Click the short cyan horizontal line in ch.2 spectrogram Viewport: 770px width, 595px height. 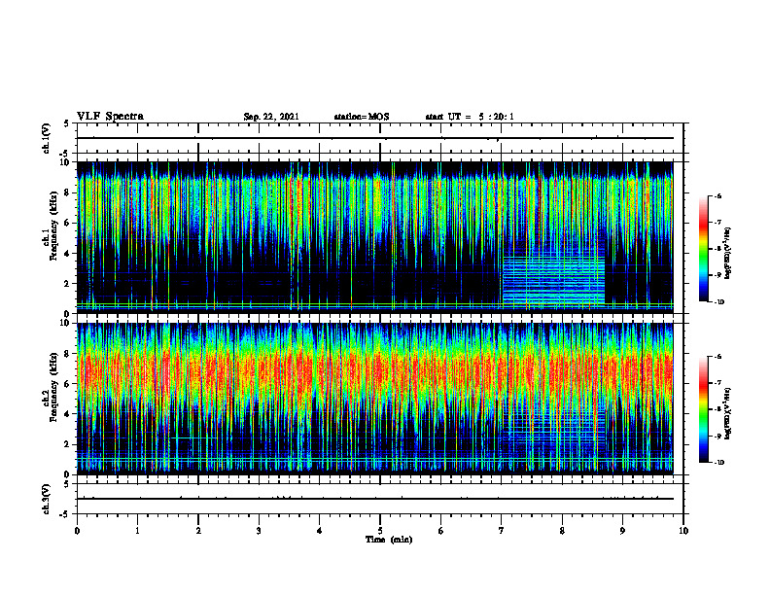(194, 437)
